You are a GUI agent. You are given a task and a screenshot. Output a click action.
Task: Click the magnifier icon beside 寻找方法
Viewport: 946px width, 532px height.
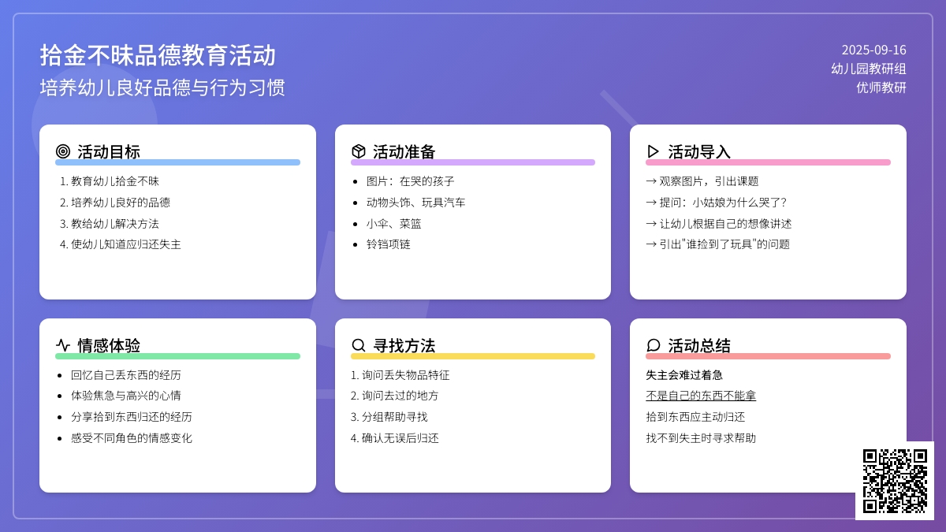click(359, 345)
